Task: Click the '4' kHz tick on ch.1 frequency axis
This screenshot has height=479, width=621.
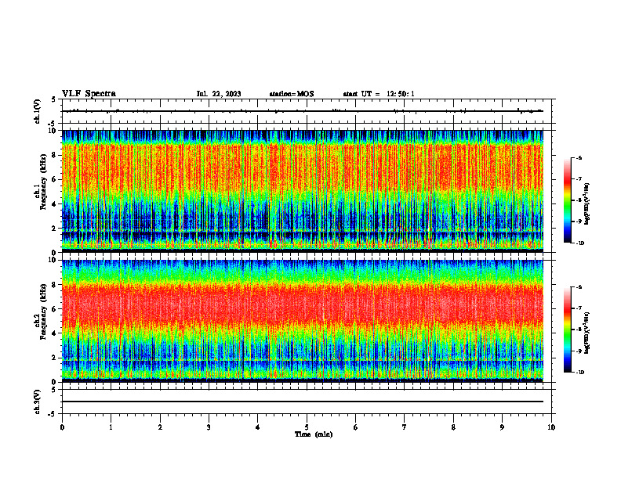Action: tap(55, 204)
